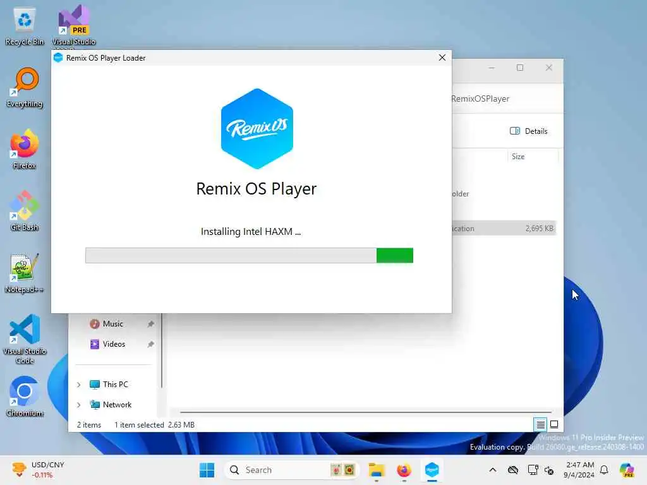Viewport: 647px width, 485px height.
Task: Open Copilot Preview from the taskbar
Action: point(627,470)
